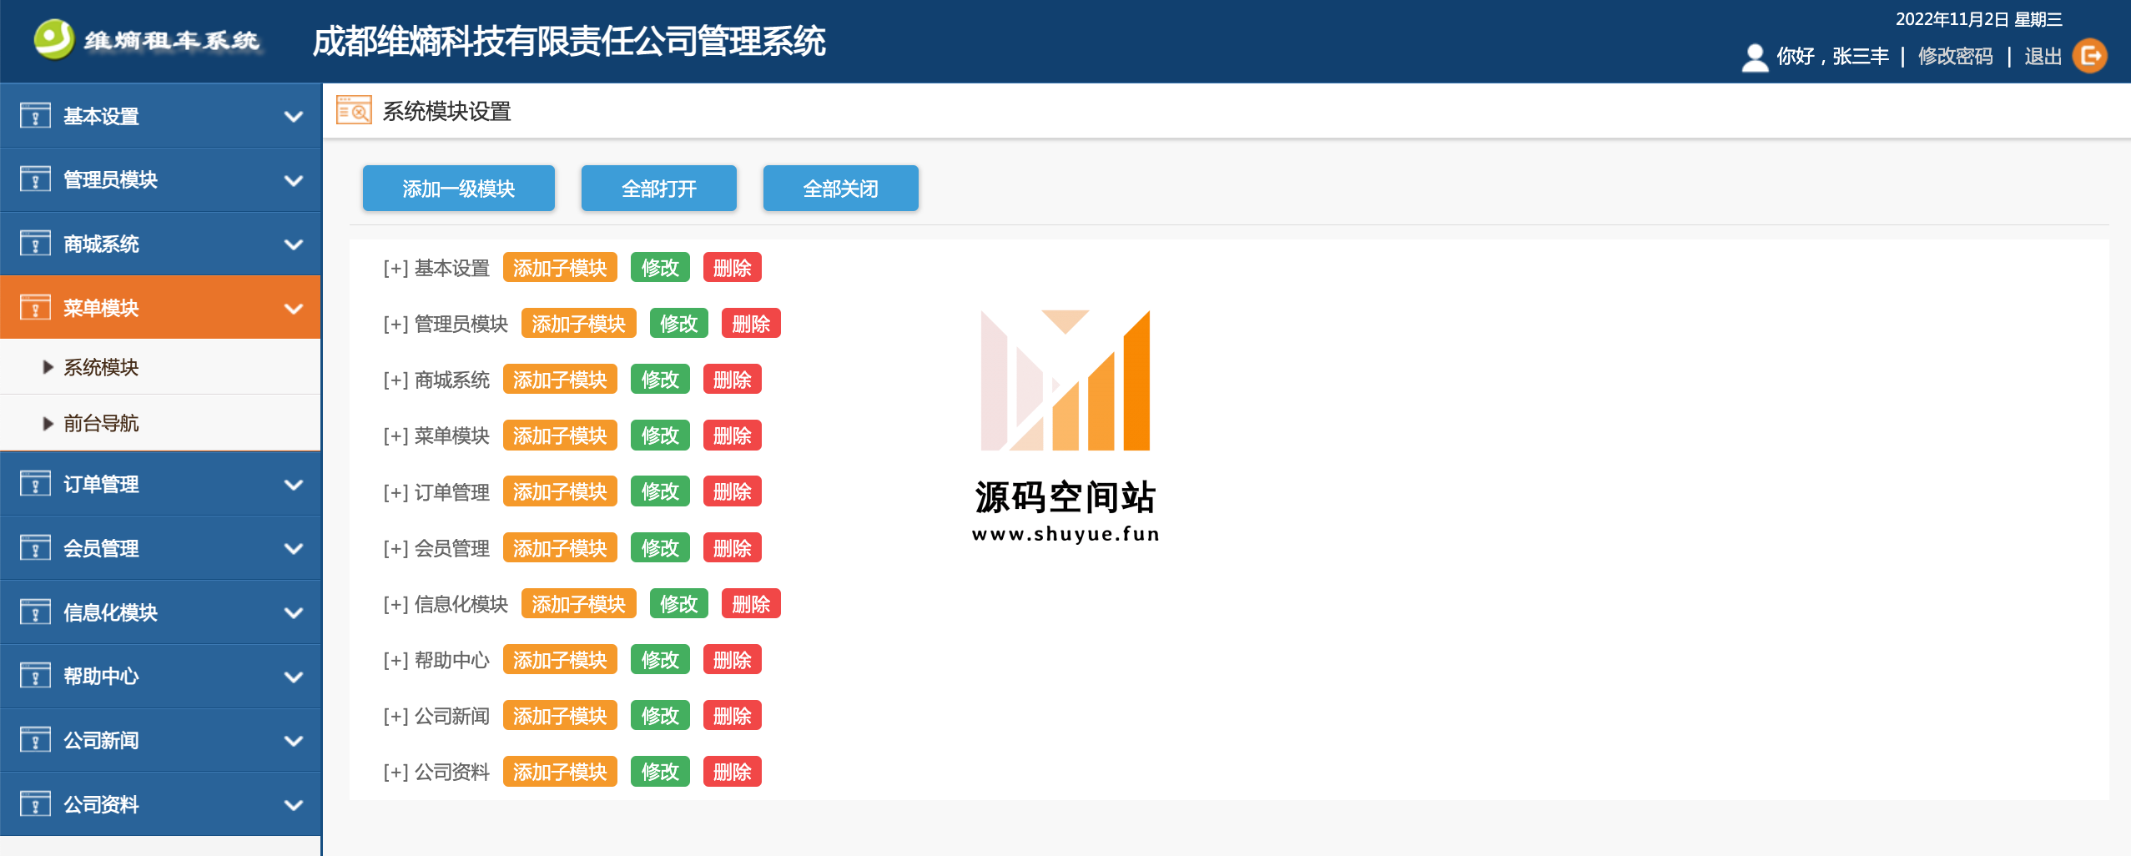Image resolution: width=2131 pixels, height=856 pixels.
Task: Expand [+] 信息化模块 module row
Action: coord(395,604)
